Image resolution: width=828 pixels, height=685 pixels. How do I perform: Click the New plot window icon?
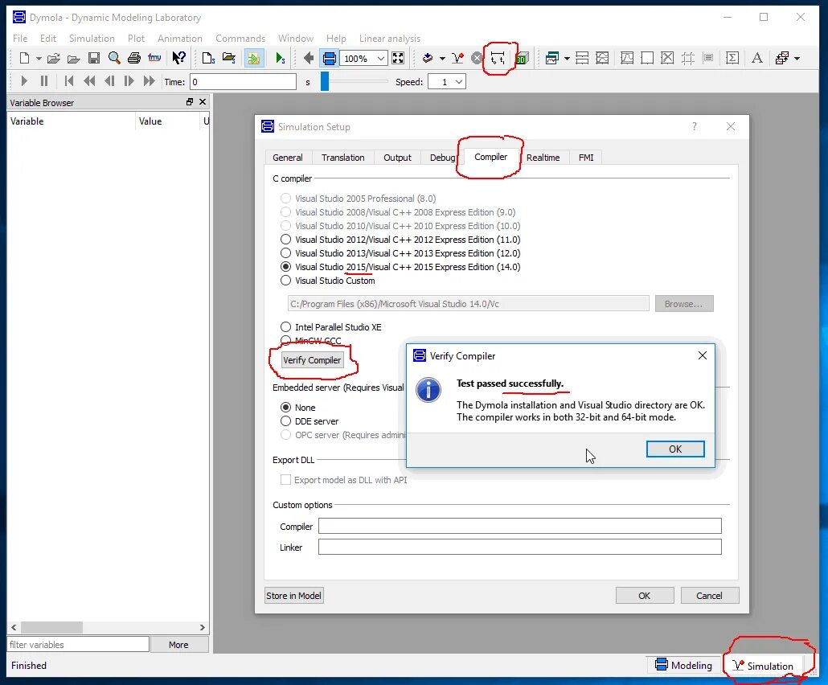[551, 58]
